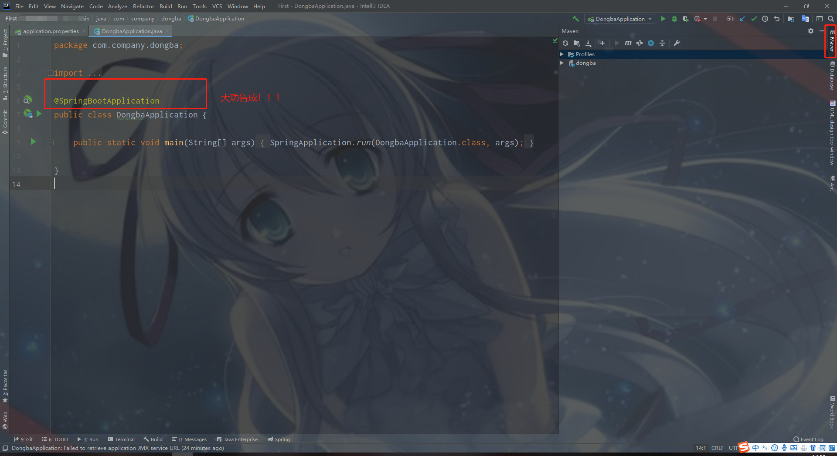The image size is (837, 456).
Task: Open the Build tool window
Action: (153, 439)
